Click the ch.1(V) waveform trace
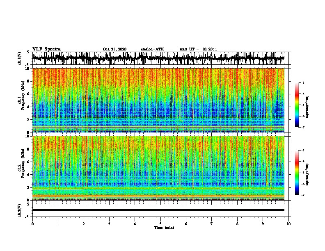Image resolution: width=325 pixels, height=251 pixels. (158, 58)
